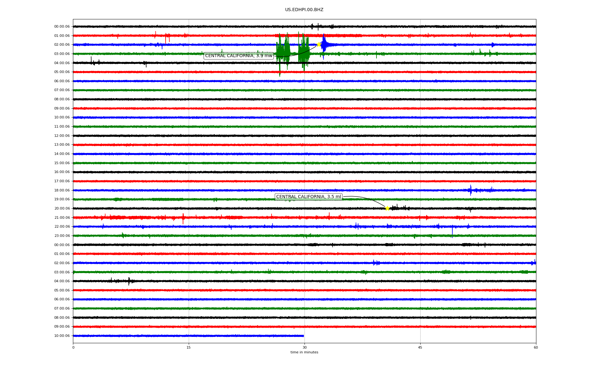The height and width of the screenshot is (381, 609).
Task: Click the 15 tick on the x-axis
Action: click(x=189, y=347)
